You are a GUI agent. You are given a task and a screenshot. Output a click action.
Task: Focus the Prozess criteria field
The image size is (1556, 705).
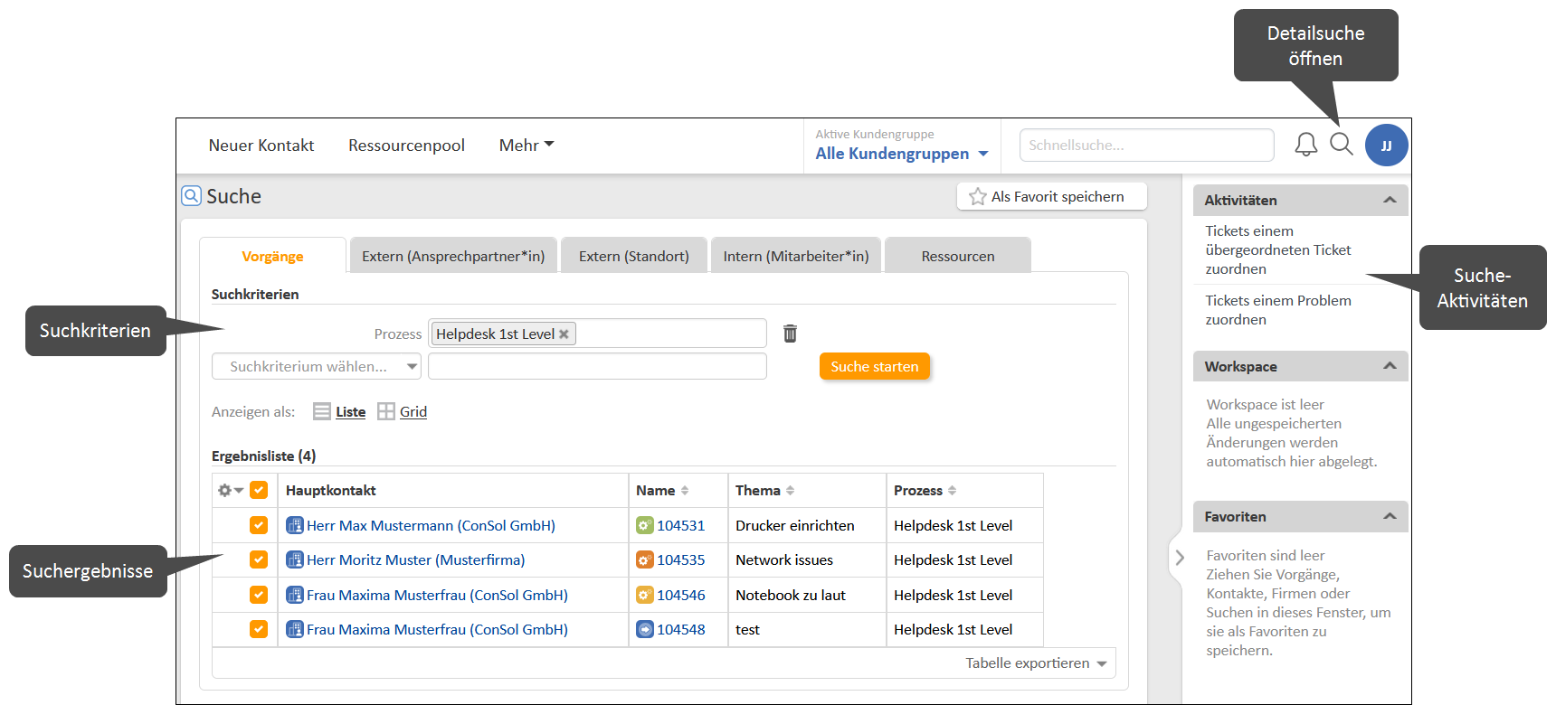pyautogui.click(x=597, y=333)
